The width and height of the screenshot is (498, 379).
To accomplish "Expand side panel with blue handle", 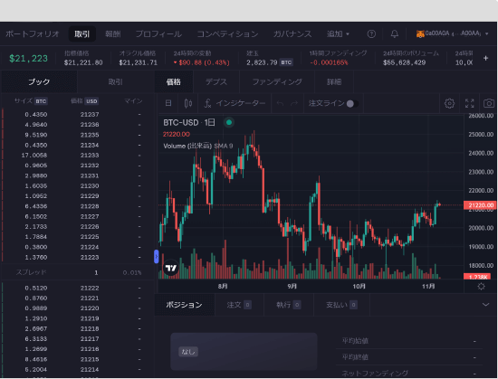I will (157, 257).
